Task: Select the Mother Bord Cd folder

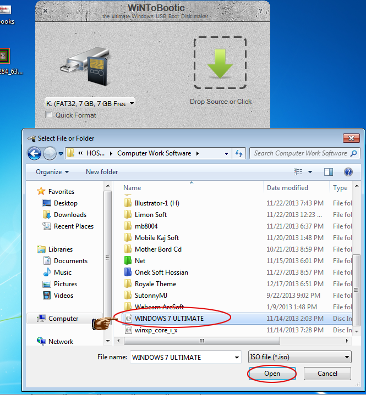Action: [x=158, y=249]
